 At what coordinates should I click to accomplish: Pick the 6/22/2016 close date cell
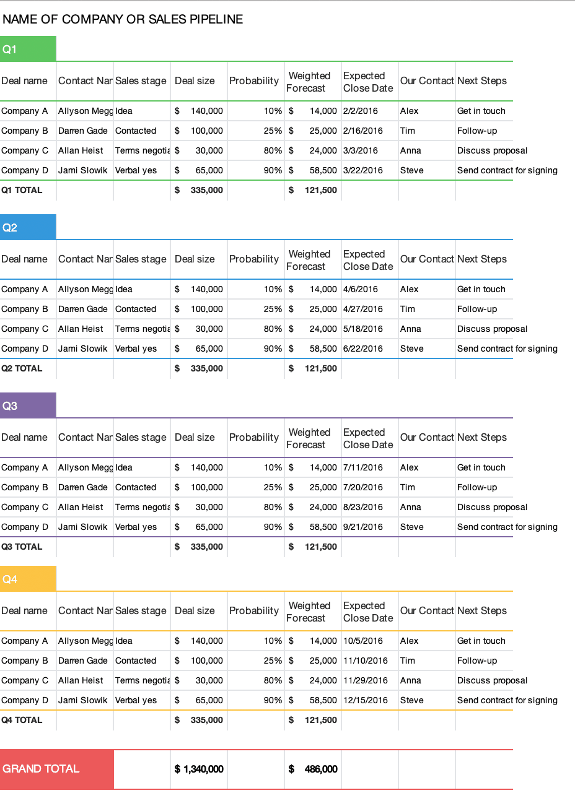point(363,349)
